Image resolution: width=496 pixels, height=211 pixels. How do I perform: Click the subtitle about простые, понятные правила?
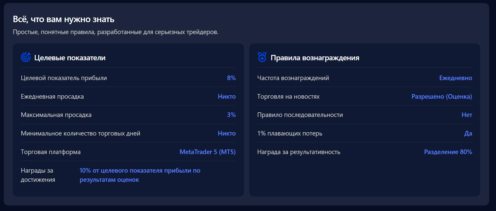tap(115, 32)
